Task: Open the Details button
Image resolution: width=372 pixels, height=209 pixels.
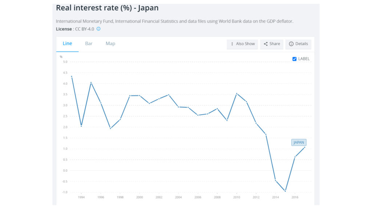Action: coord(298,44)
